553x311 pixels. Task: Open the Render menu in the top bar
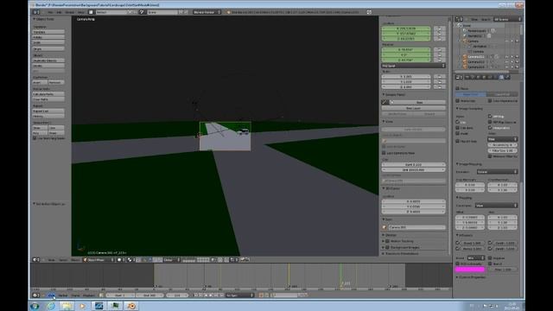click(x=69, y=12)
